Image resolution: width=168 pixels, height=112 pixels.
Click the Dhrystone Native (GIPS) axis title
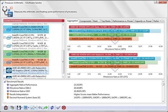(x=115, y=49)
